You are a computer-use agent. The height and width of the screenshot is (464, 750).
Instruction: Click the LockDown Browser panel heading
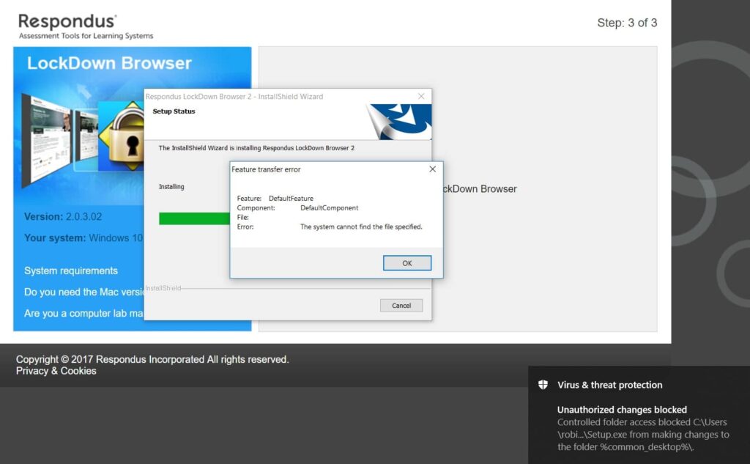point(109,63)
